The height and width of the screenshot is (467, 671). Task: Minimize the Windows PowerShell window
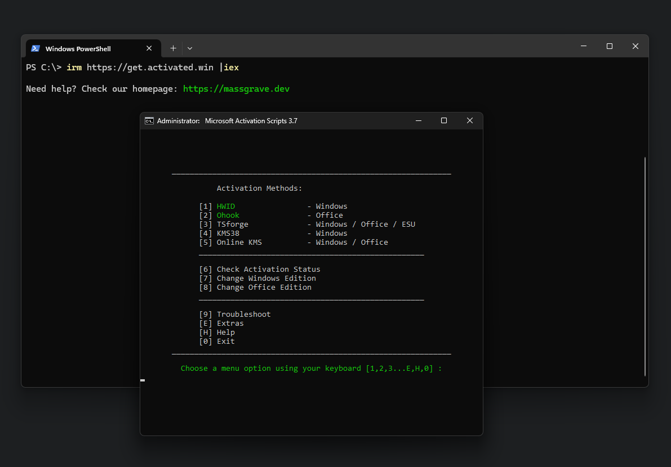[x=584, y=46]
